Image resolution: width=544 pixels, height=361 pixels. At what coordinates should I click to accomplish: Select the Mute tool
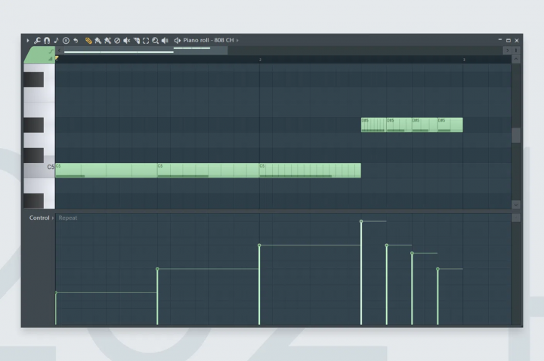pyautogui.click(x=127, y=41)
